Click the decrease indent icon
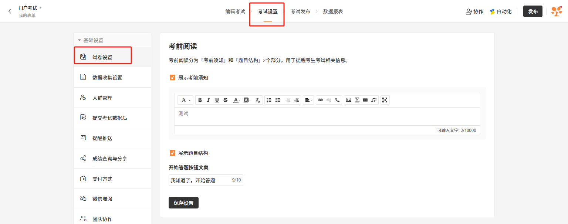The height and width of the screenshot is (224, 568). (288, 100)
